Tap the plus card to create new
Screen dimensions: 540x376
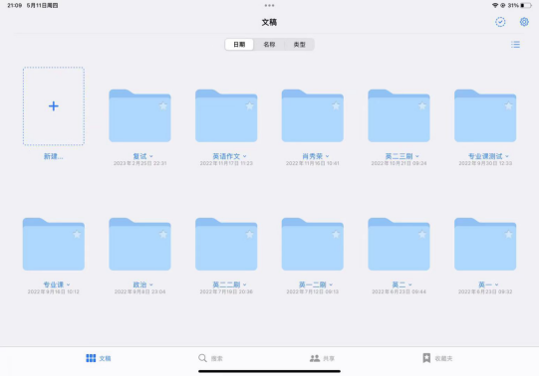pos(54,106)
